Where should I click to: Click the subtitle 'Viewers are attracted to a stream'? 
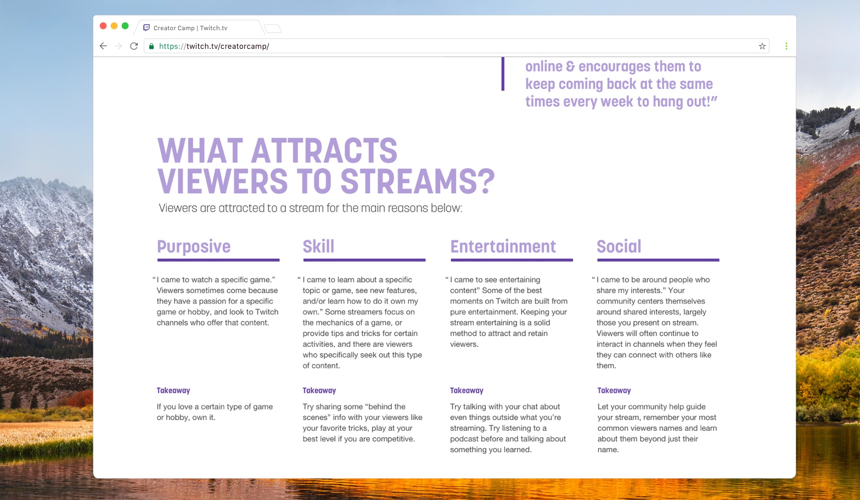pyautogui.click(x=311, y=208)
